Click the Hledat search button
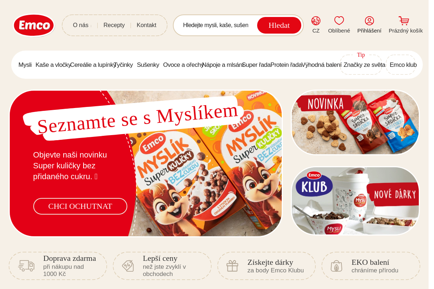The image size is (434, 289). (x=279, y=25)
